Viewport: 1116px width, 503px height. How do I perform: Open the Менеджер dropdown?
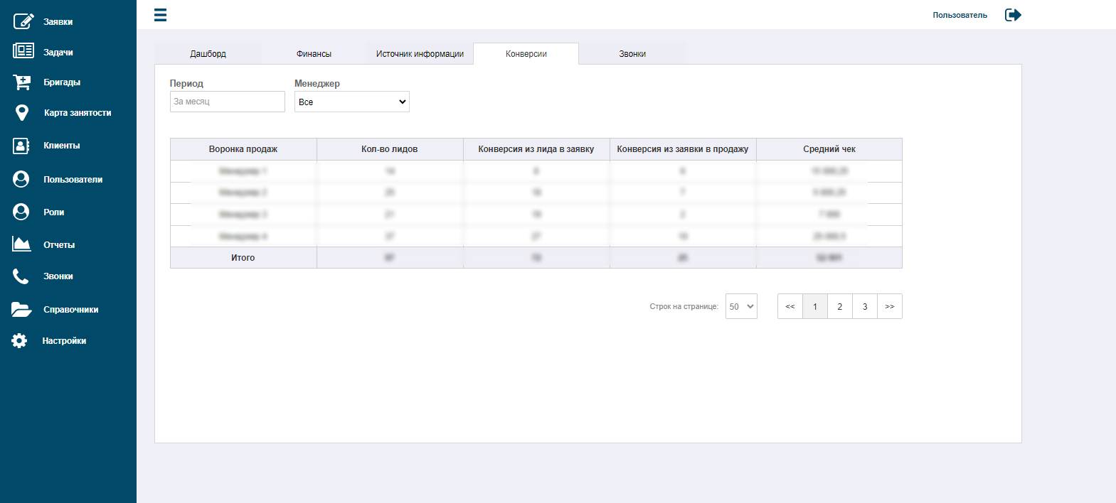tap(352, 102)
